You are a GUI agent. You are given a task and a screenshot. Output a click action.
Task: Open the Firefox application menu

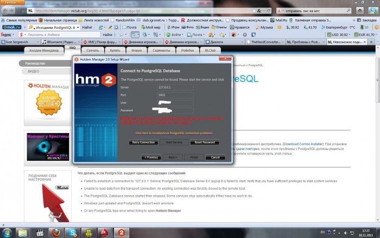tap(12, 2)
